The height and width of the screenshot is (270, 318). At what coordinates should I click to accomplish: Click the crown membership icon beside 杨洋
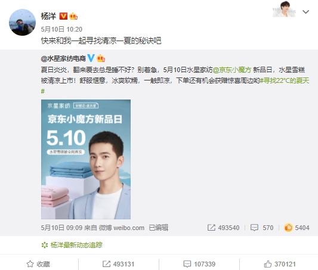(x=73, y=16)
